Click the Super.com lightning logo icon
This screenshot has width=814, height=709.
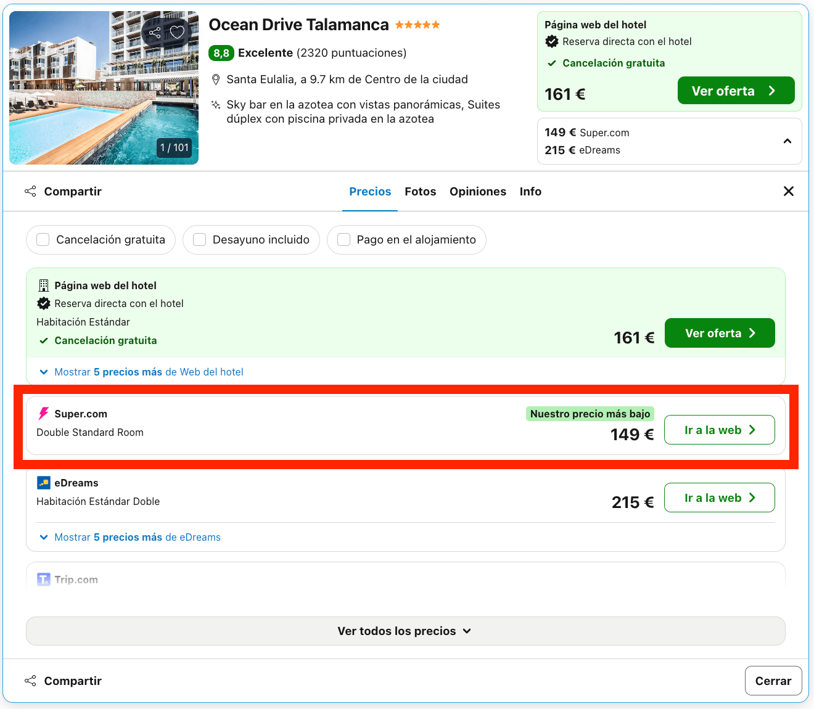43,413
